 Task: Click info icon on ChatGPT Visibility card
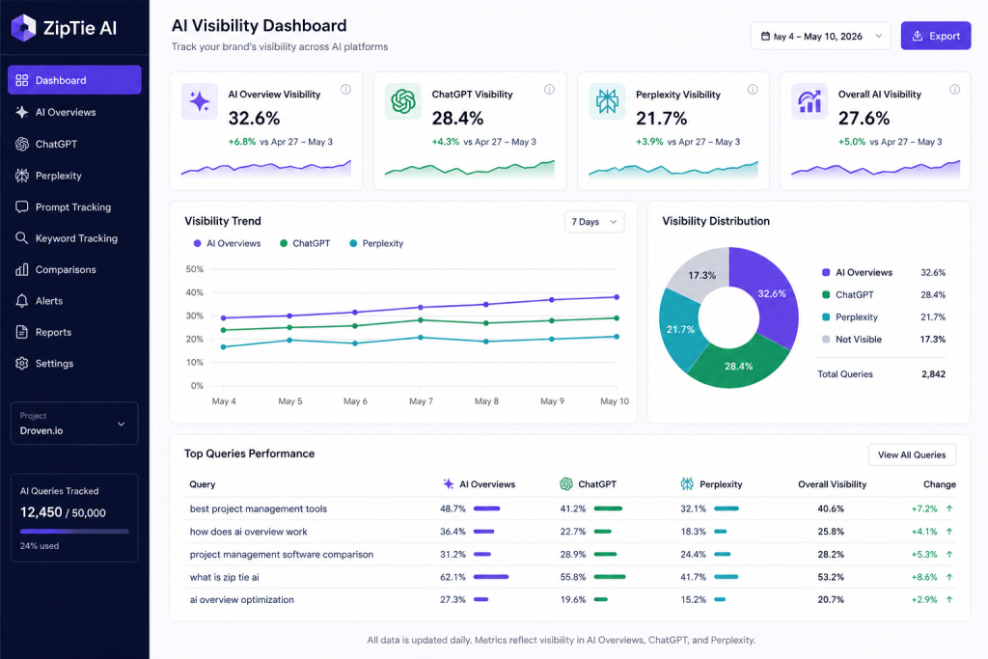(549, 90)
